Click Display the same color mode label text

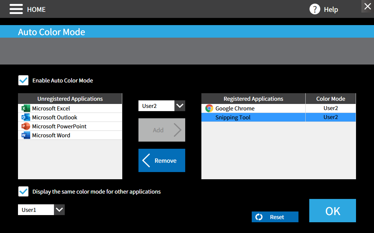(97, 192)
